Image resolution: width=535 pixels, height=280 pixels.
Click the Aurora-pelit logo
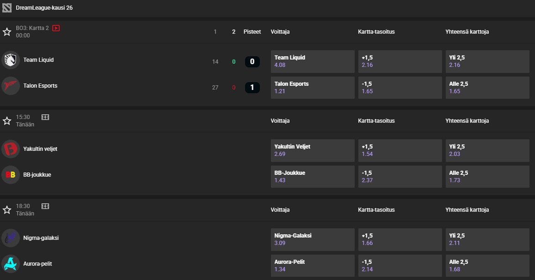pyautogui.click(x=11, y=264)
